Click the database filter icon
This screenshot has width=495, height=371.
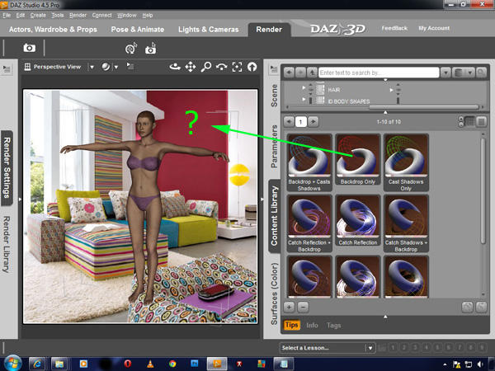(459, 73)
